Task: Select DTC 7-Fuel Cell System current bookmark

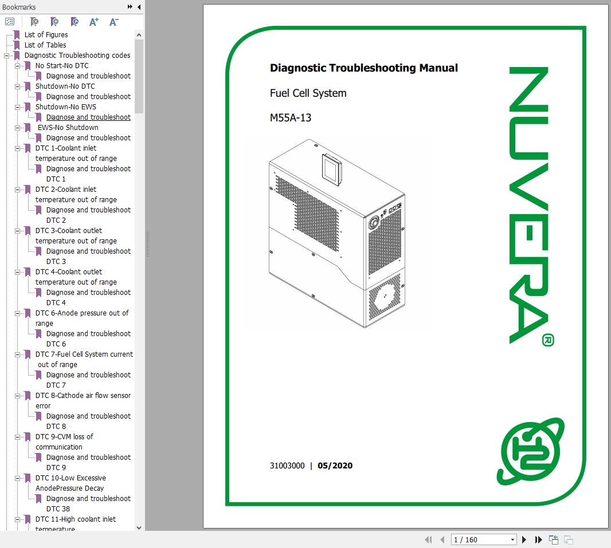Action: [84, 359]
